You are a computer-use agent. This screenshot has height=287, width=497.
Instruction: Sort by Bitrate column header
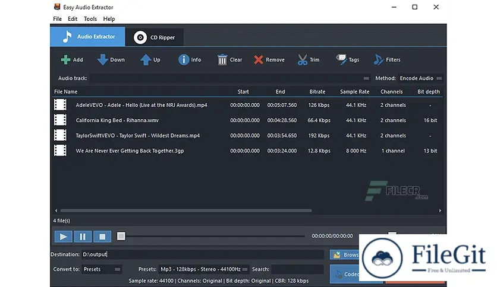pos(317,92)
